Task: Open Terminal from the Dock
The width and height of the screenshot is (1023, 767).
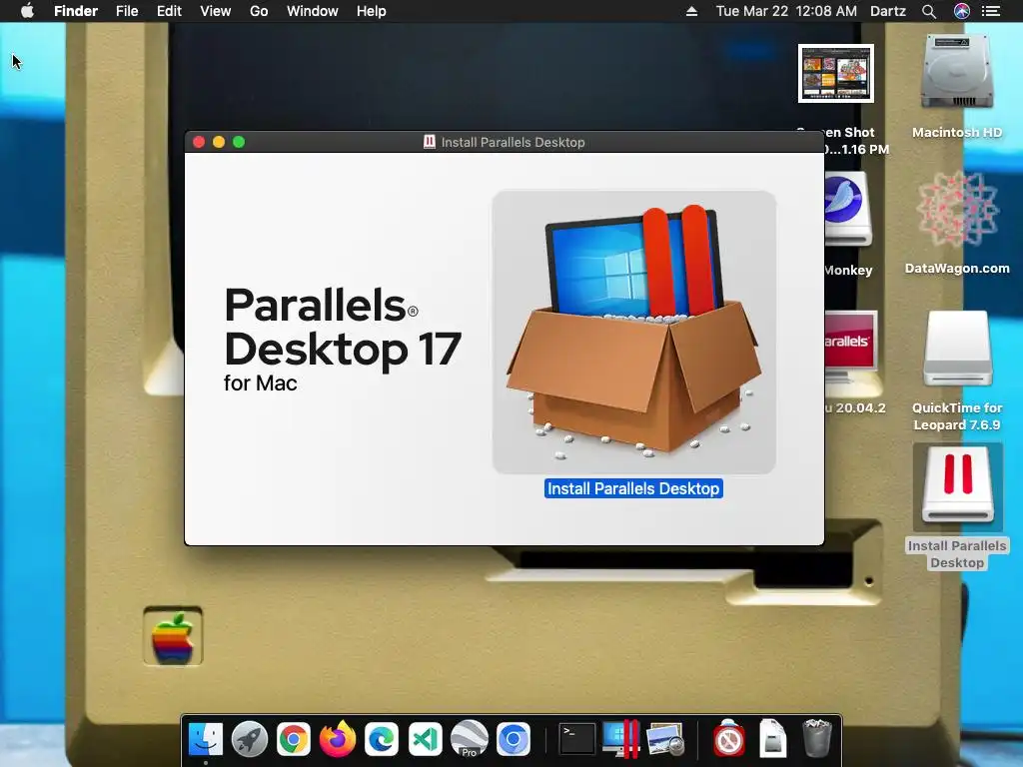Action: (x=577, y=740)
